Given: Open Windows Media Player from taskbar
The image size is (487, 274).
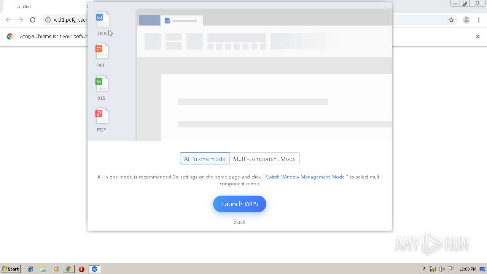Looking at the screenshot, I should click(x=56, y=269).
